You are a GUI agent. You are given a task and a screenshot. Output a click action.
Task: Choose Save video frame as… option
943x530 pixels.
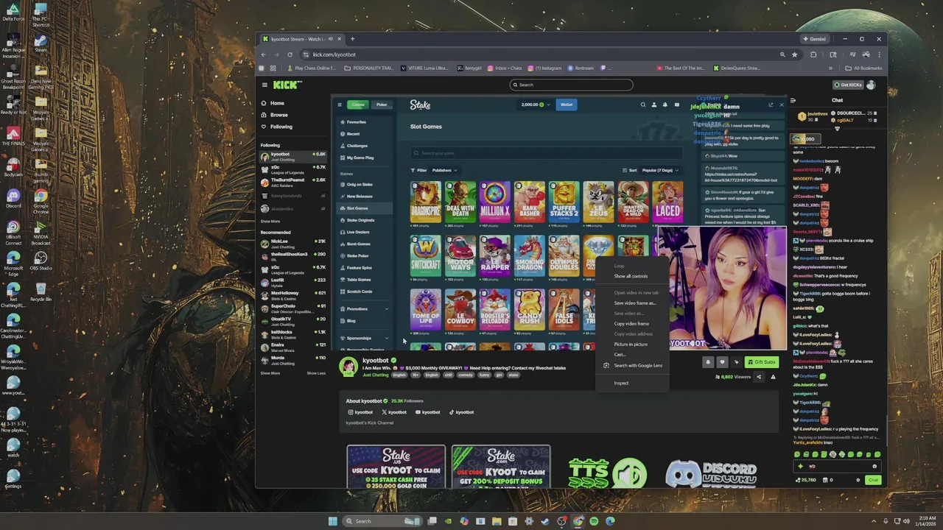tap(634, 303)
